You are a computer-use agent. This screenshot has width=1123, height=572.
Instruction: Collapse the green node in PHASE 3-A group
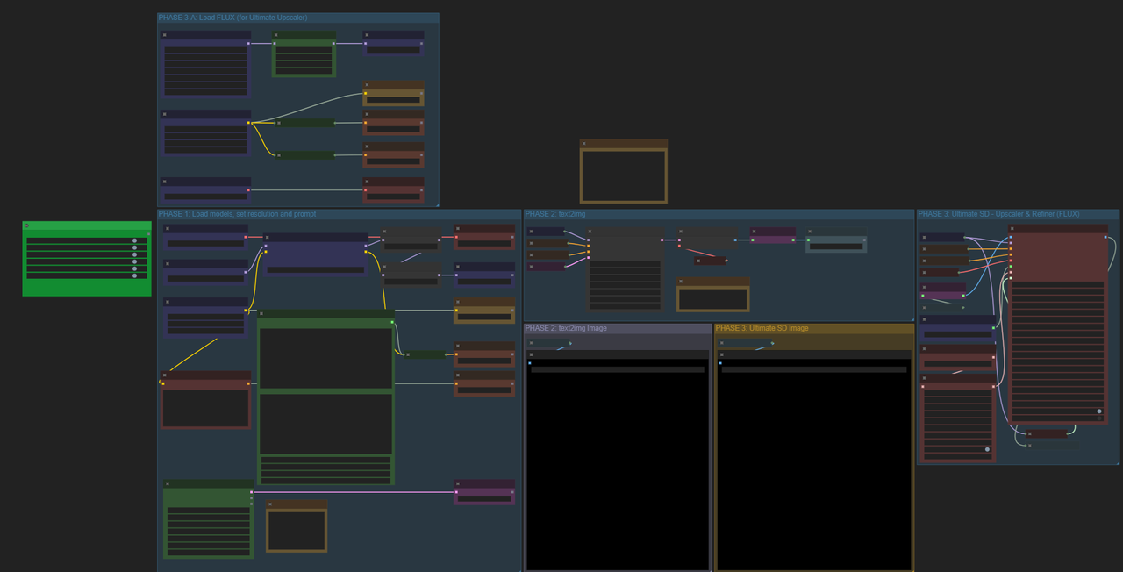point(276,35)
